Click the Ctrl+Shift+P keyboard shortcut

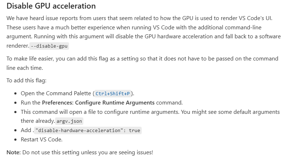click(112, 94)
